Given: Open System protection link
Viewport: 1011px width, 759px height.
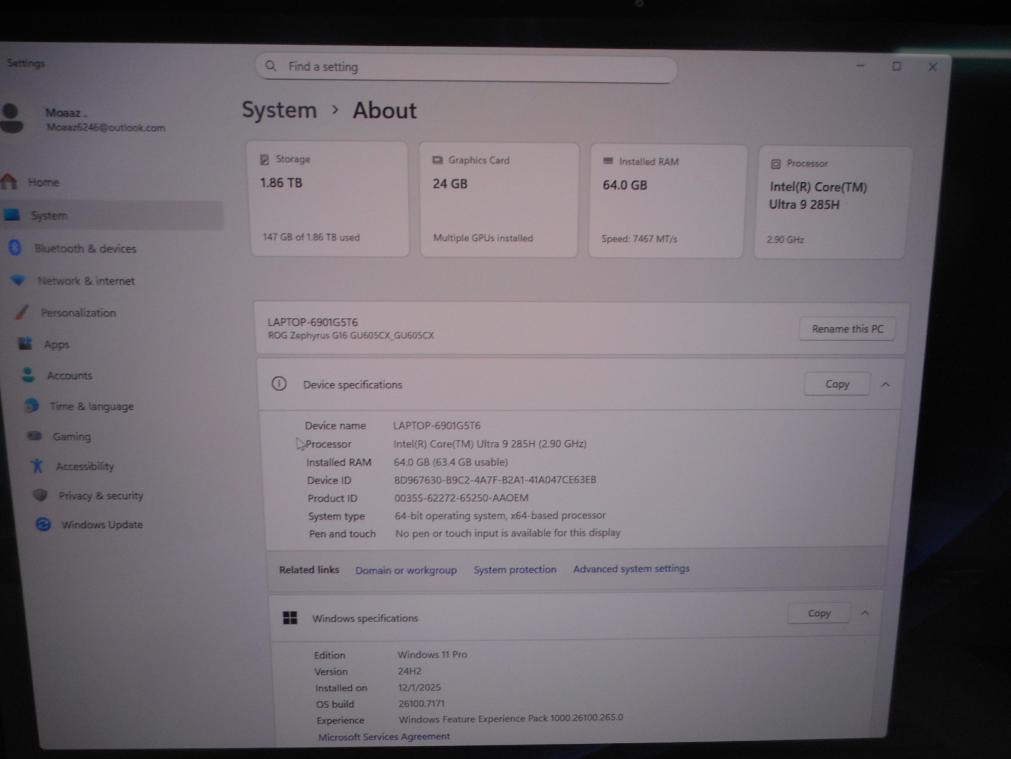Looking at the screenshot, I should (x=515, y=569).
